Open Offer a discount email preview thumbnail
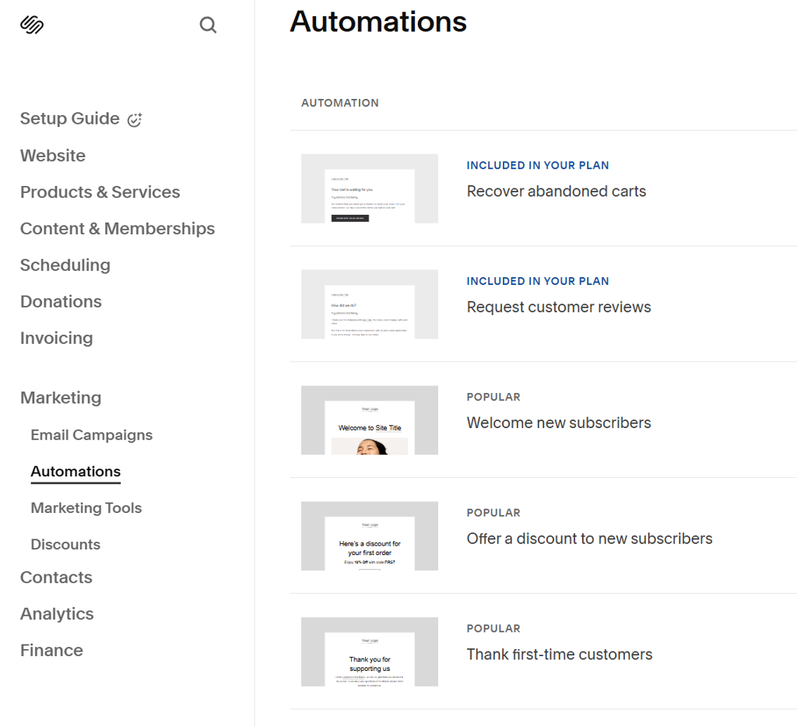This screenshot has height=727, width=797. tap(370, 536)
